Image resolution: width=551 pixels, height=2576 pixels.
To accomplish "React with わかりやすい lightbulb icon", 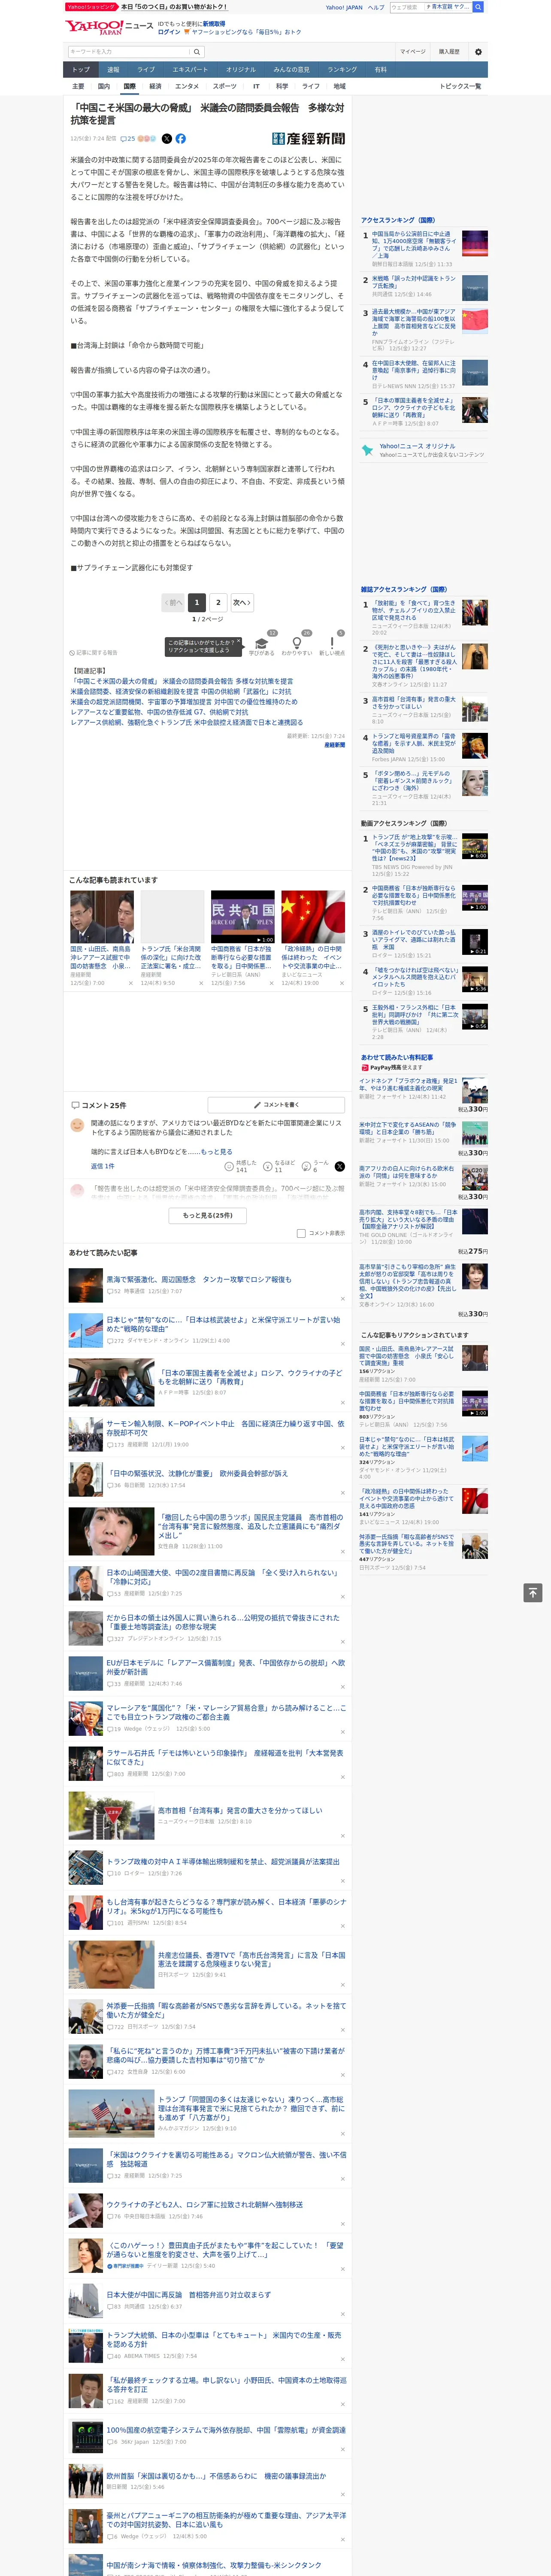I will pyautogui.click(x=297, y=643).
